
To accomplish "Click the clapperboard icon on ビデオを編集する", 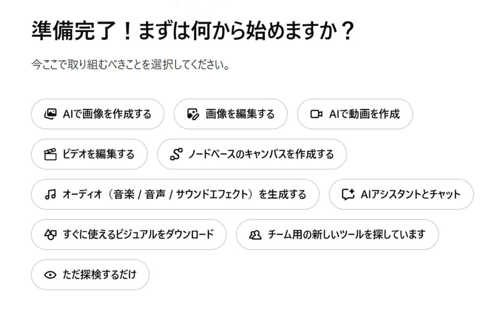I will [50, 154].
